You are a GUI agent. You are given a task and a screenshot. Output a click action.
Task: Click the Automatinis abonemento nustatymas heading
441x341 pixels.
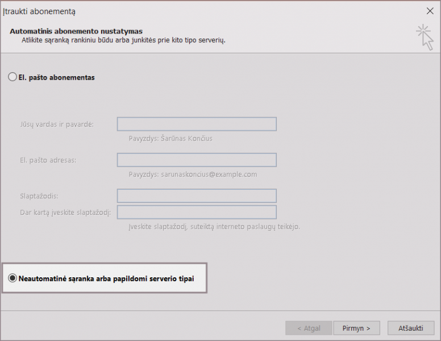coord(76,31)
